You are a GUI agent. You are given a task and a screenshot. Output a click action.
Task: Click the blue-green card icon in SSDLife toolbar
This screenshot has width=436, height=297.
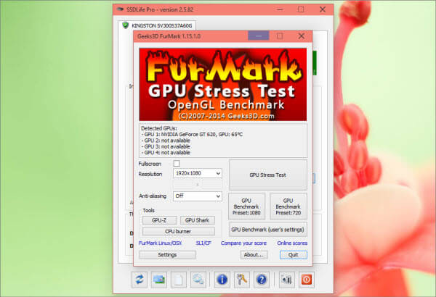pos(159,280)
